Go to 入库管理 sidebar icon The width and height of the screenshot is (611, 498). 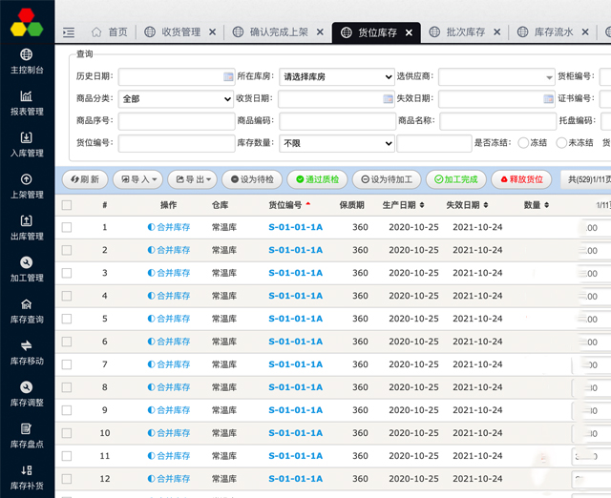(x=27, y=145)
